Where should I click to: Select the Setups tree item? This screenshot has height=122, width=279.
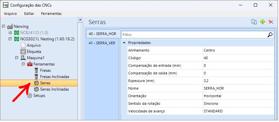39,96
